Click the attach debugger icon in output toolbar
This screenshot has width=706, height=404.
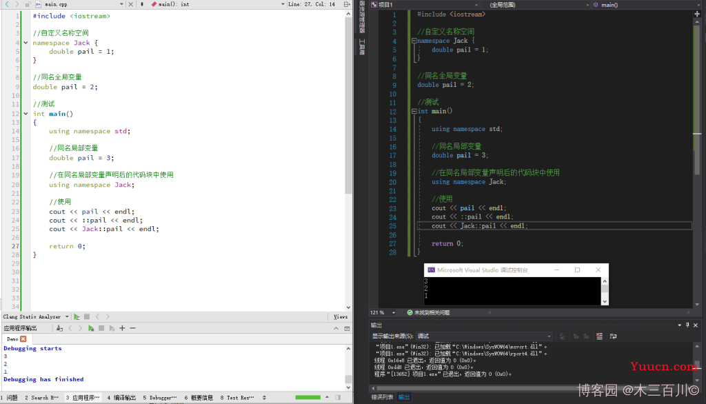pos(112,328)
